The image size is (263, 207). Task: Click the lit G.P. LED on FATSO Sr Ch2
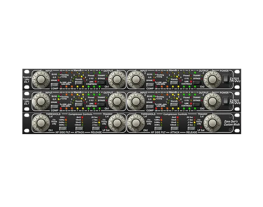(x=154, y=99)
